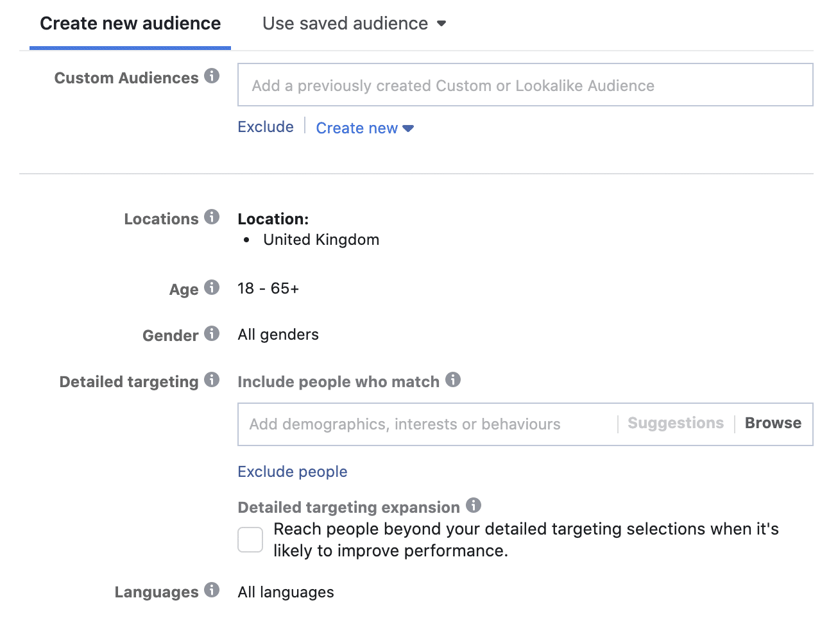
Task: Click the Detailed targeting expansion info icon
Action: tap(474, 504)
